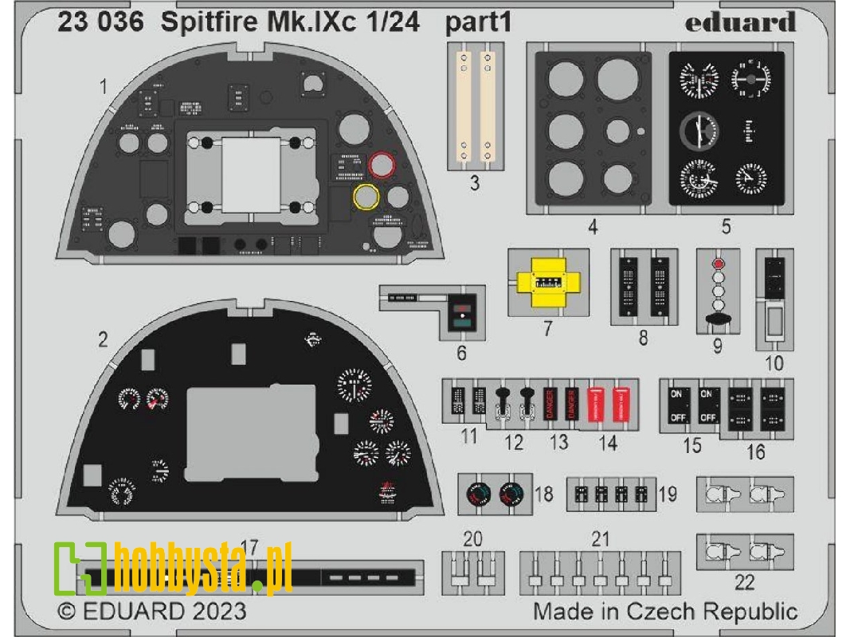Image resolution: width=850 pixels, height=637 pixels.
Task: Click the "eduard" brand logo text
Action: tap(739, 23)
